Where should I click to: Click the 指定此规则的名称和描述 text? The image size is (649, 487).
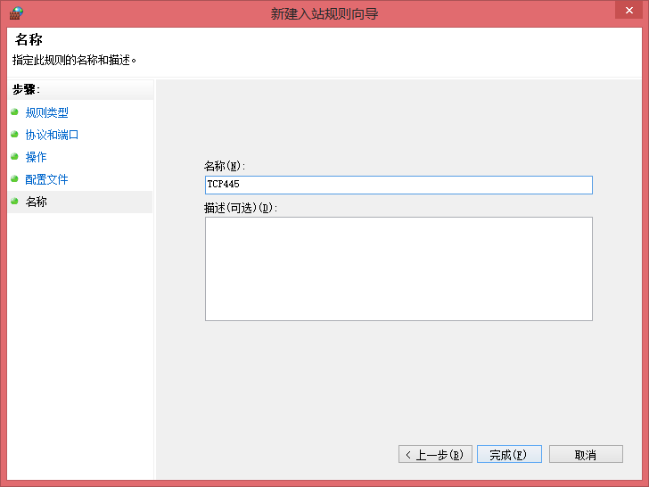(x=74, y=60)
